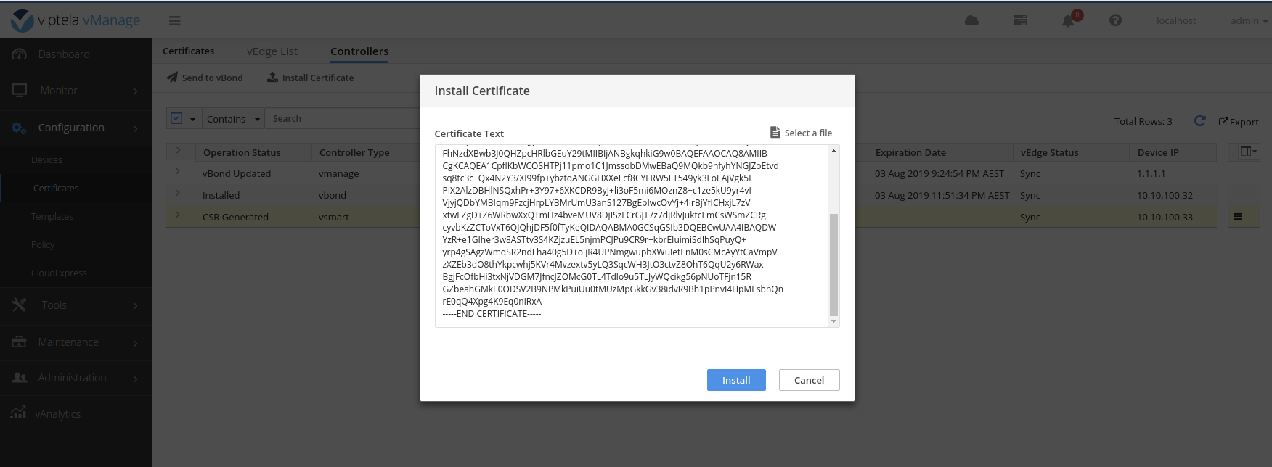Cancel the Install Certificate dialog
Screen dimensions: 1272x467
809,380
